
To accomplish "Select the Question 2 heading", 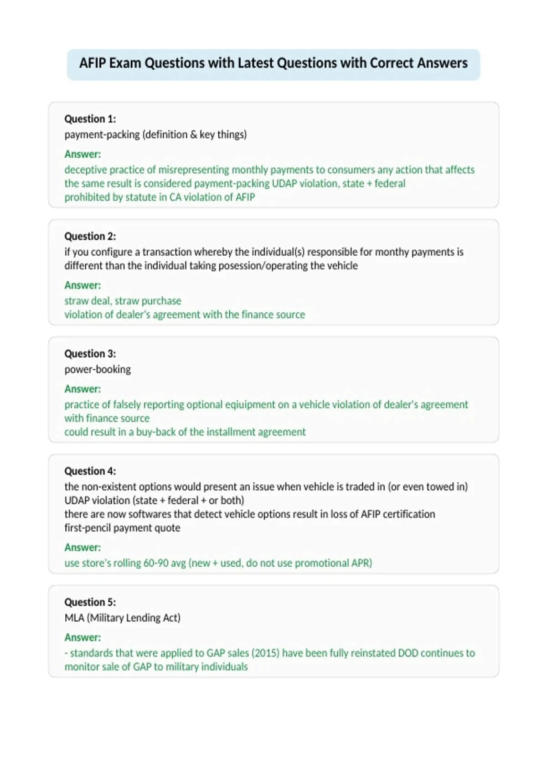I will click(x=90, y=236).
